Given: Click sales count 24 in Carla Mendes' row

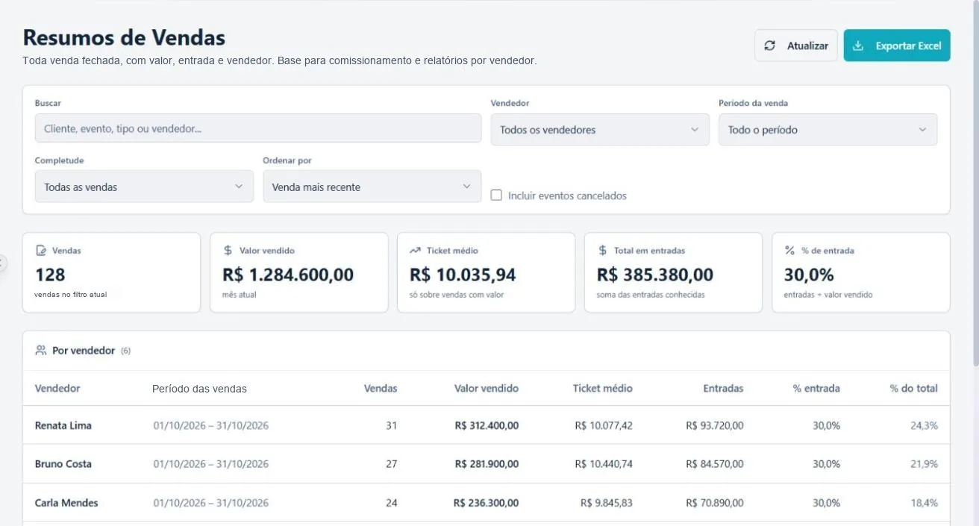Looking at the screenshot, I should click(x=392, y=503).
